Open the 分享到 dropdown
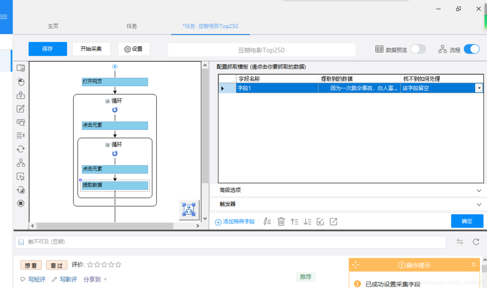Viewport: 487px width, 288px height. coord(95,280)
